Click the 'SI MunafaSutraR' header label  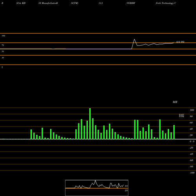pyautogui.click(x=48, y=3)
